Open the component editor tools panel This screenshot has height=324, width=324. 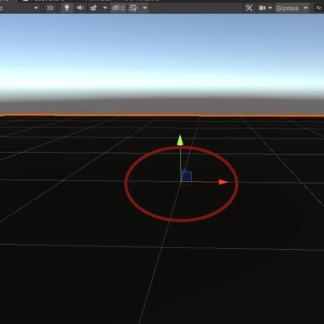[249, 8]
